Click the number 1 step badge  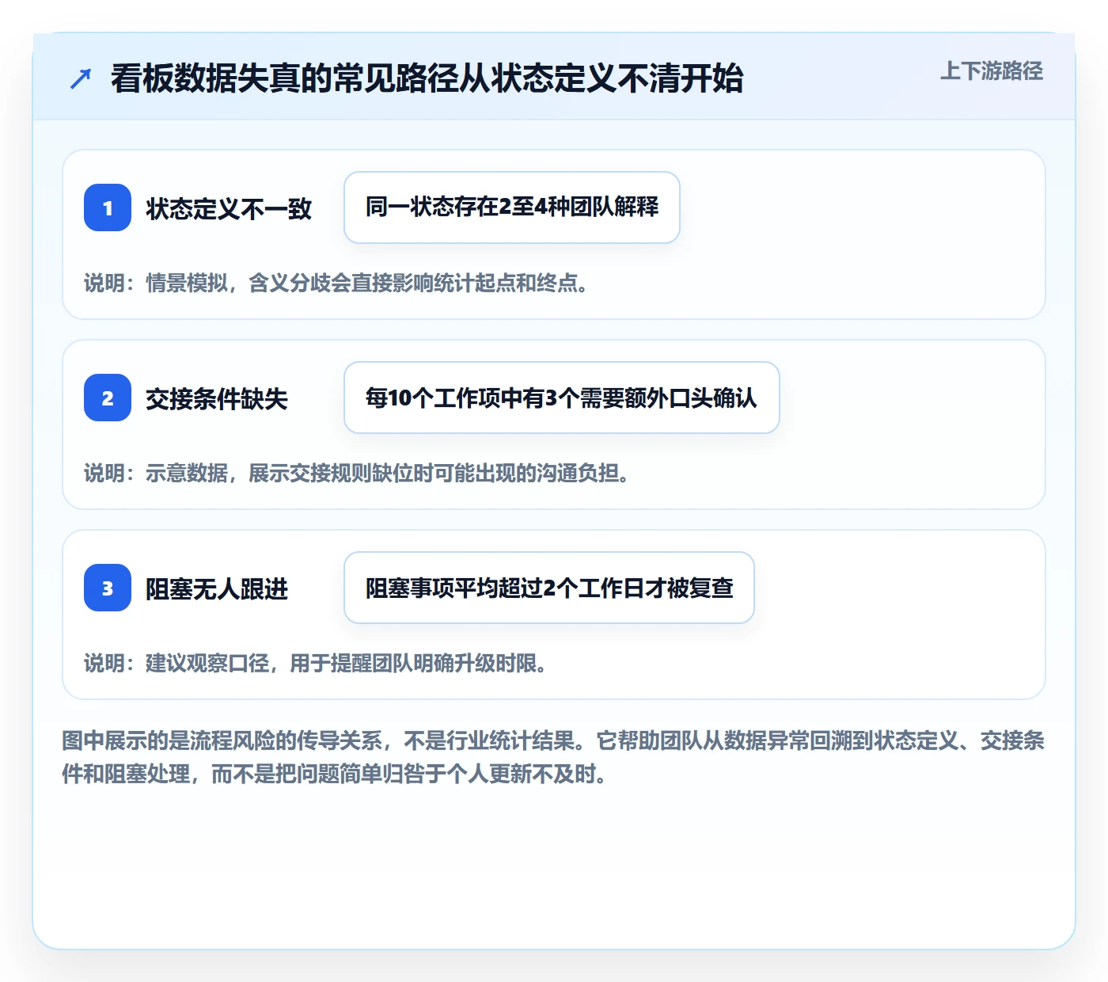click(x=108, y=207)
